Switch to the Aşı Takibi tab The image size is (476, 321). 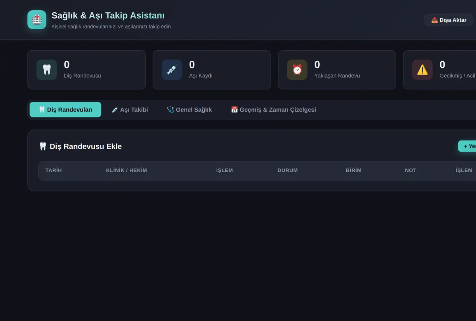[x=130, y=110]
